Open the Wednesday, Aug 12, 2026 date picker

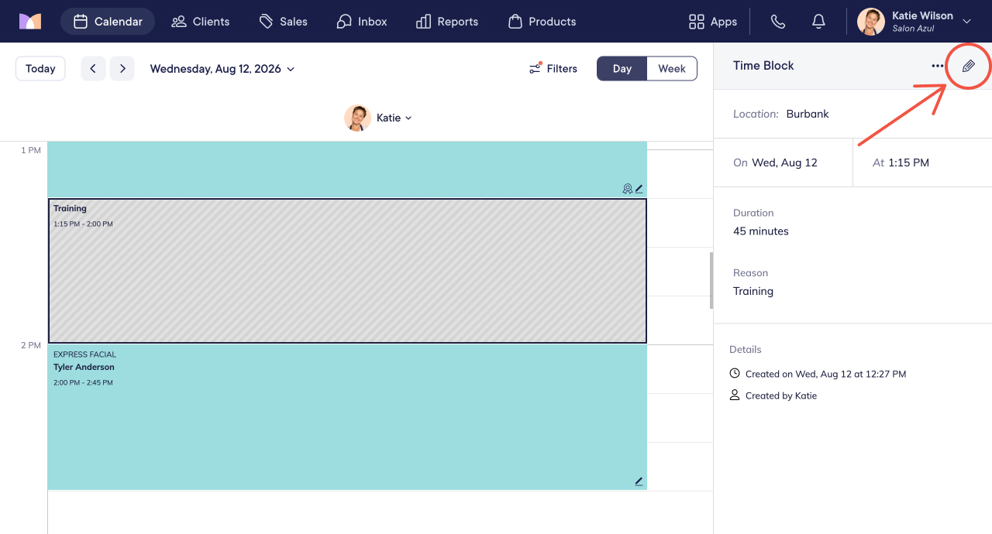[222, 69]
